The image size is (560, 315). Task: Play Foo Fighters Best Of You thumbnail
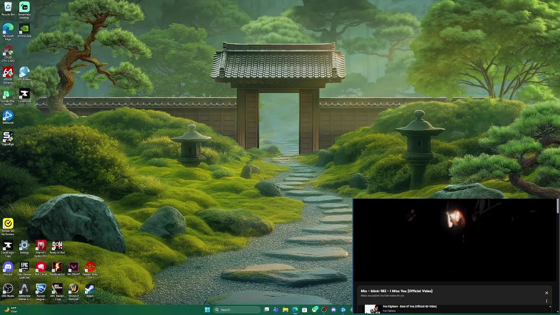coord(372,309)
